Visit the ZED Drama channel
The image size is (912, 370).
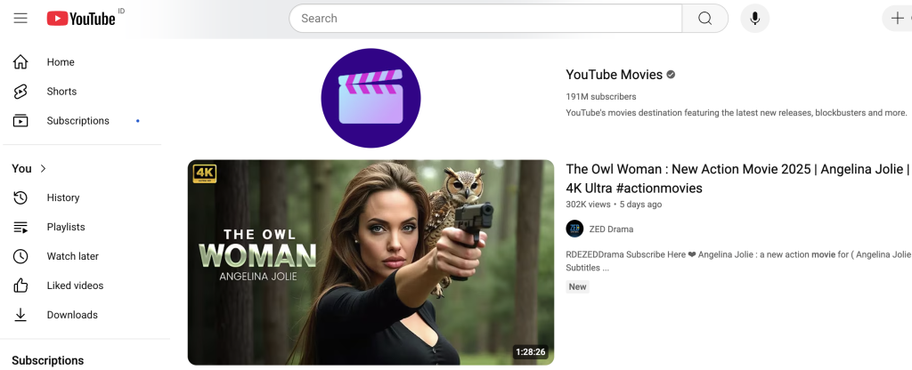tap(609, 229)
